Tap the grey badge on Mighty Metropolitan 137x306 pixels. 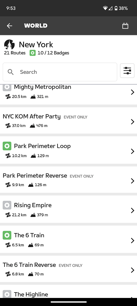tap(7, 88)
